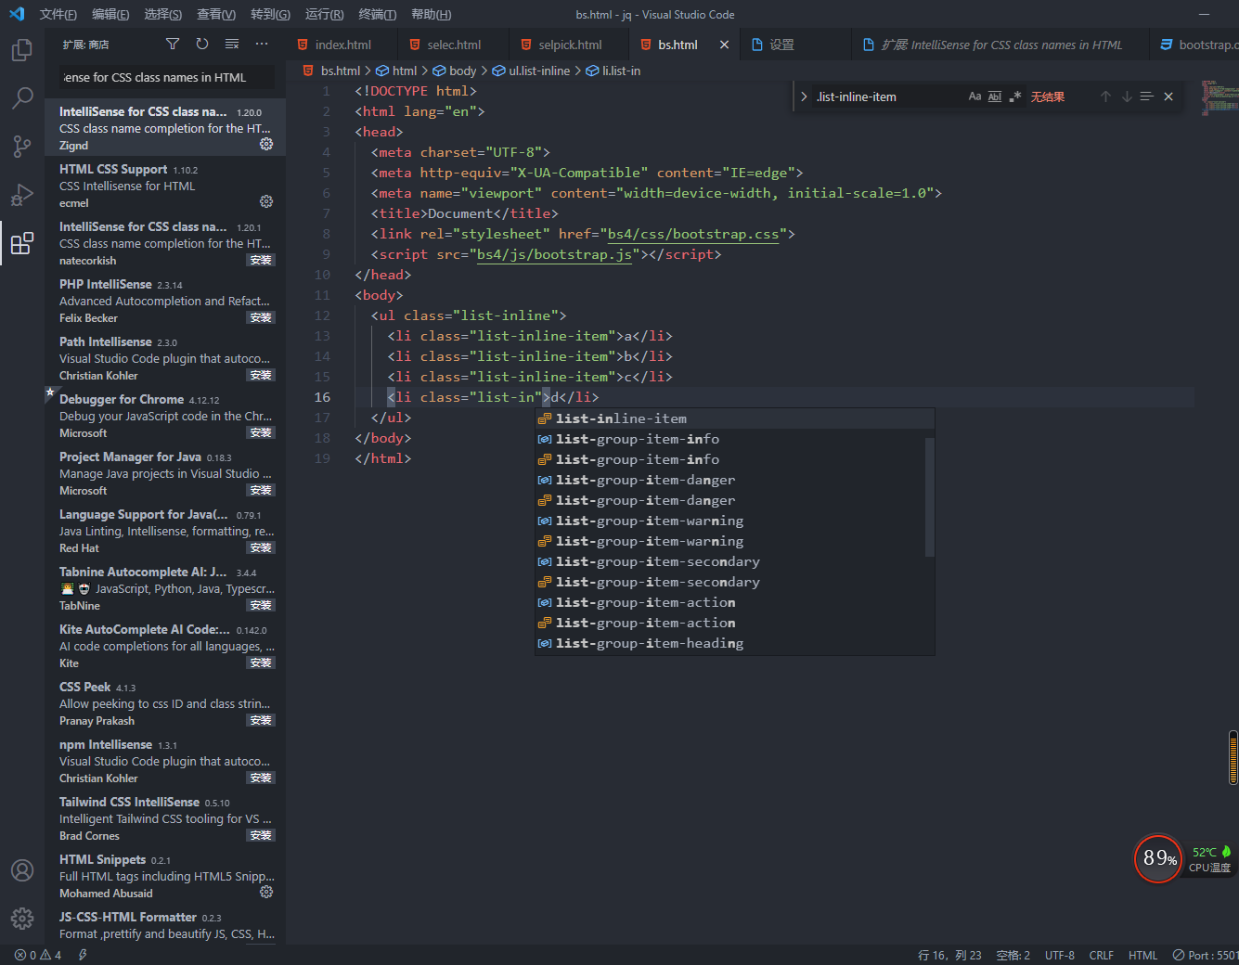Install the PHP IntelliSense extension

261,317
